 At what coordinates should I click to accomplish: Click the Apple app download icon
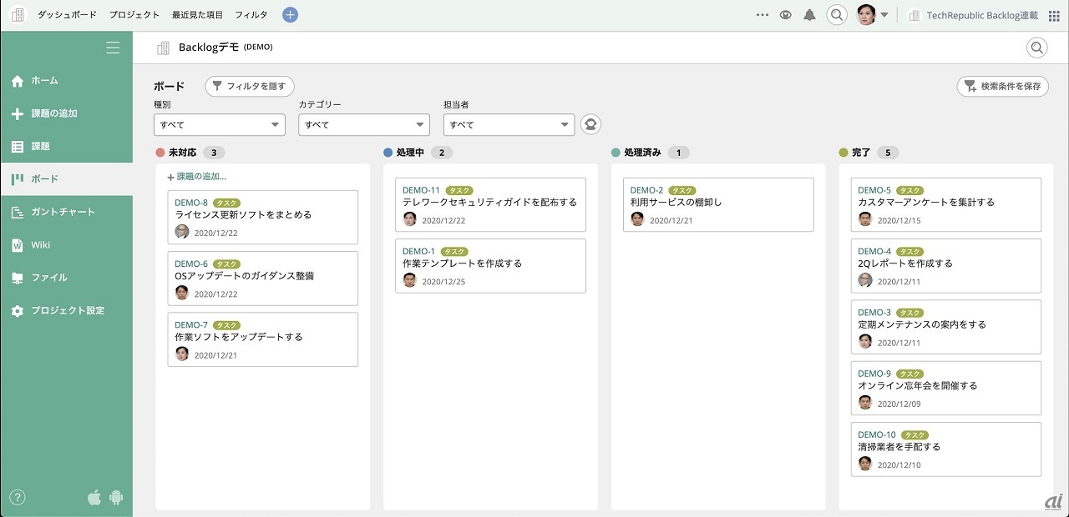pos(94,498)
